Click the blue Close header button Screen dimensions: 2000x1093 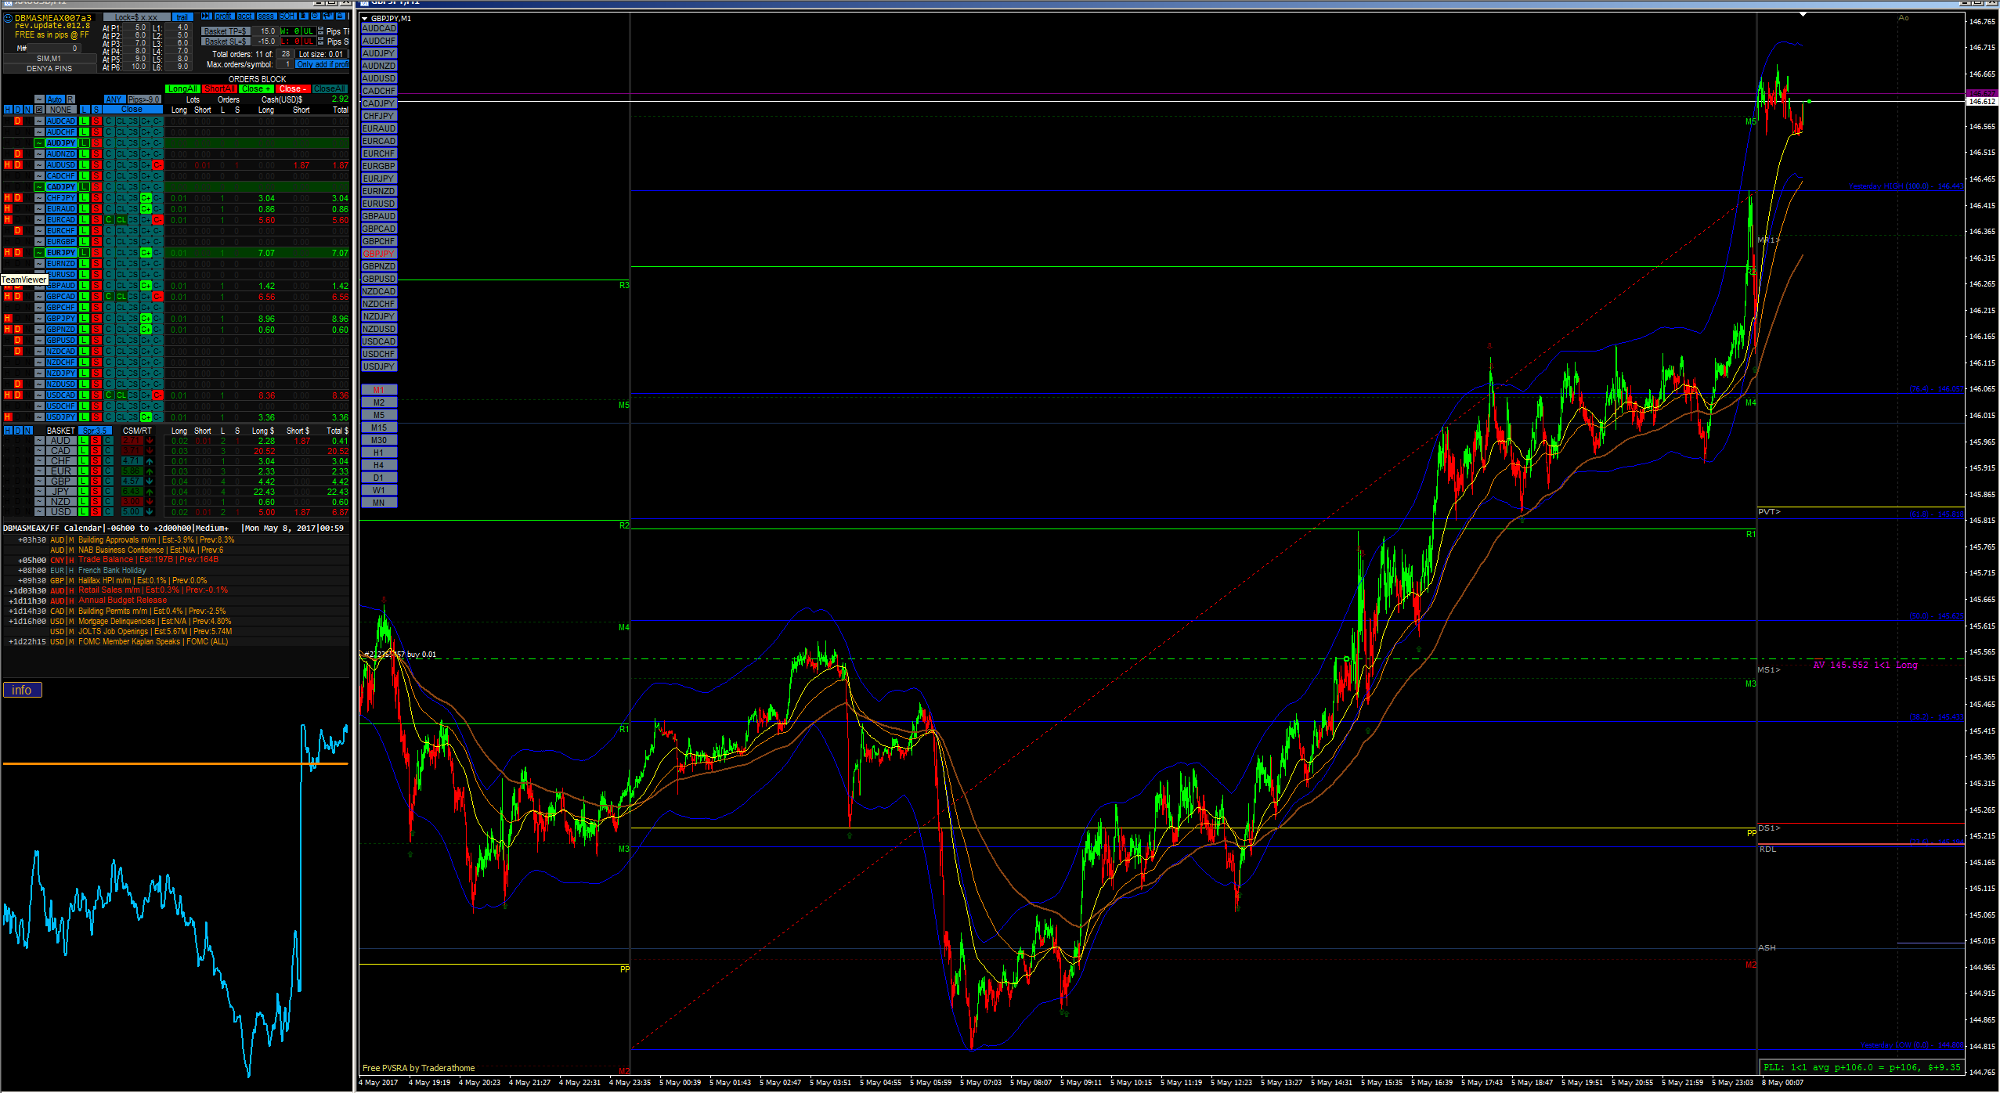tap(132, 110)
